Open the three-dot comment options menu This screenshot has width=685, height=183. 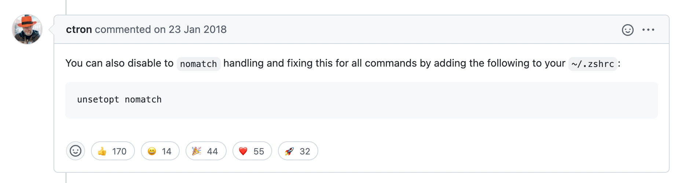[x=648, y=30]
